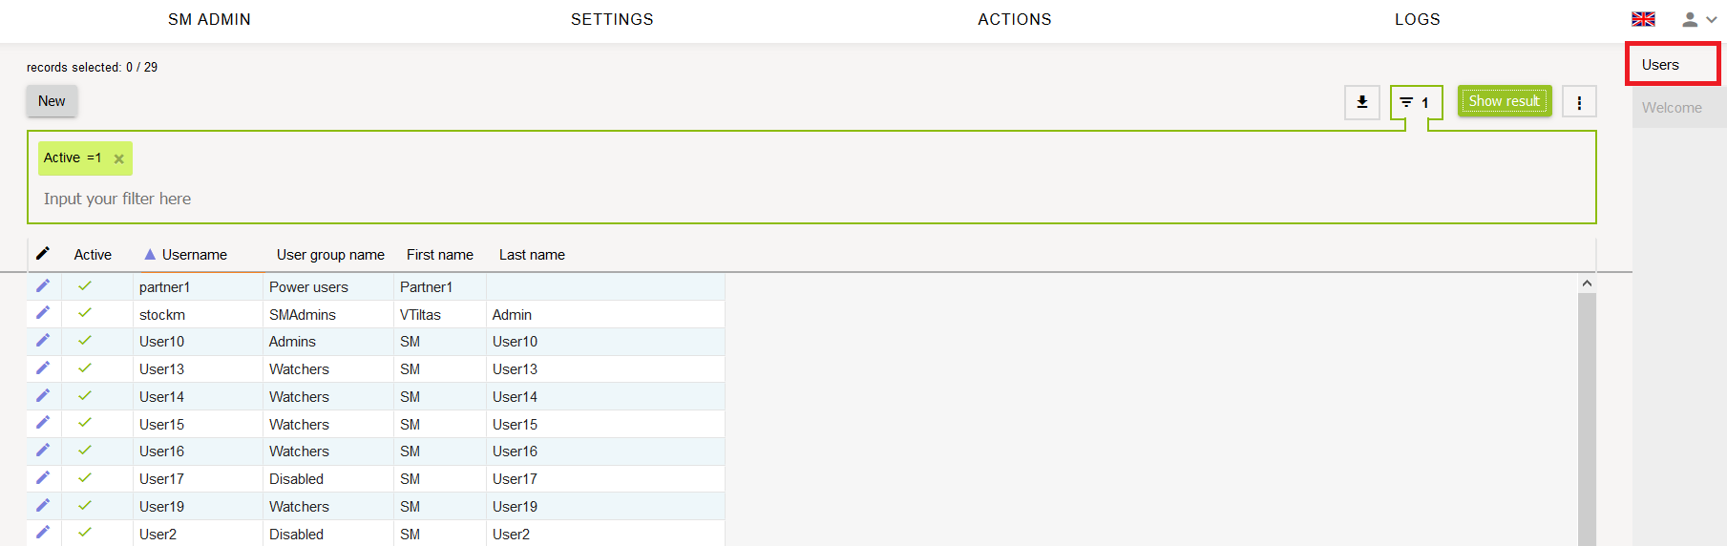Click the scrollbar up arrow

pos(1587,283)
